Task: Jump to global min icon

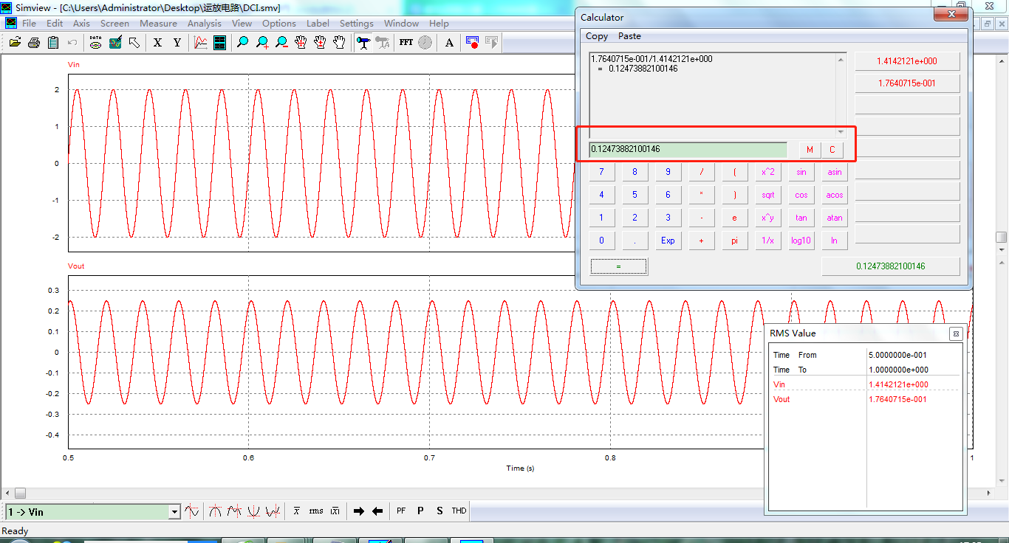Action: [253, 511]
